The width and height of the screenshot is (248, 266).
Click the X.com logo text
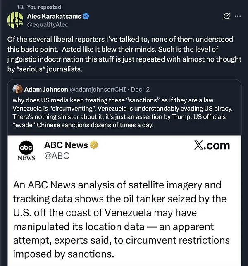click(x=211, y=145)
